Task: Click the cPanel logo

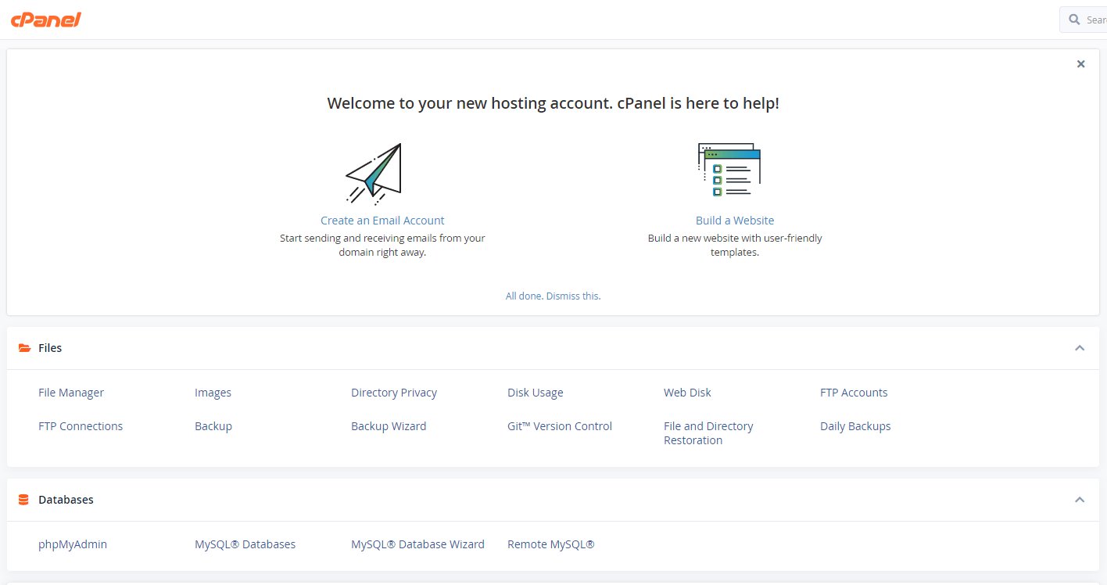Action: tap(46, 20)
